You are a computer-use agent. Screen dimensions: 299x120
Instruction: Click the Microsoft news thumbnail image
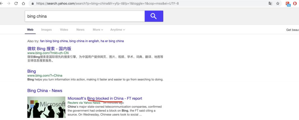(46, 107)
